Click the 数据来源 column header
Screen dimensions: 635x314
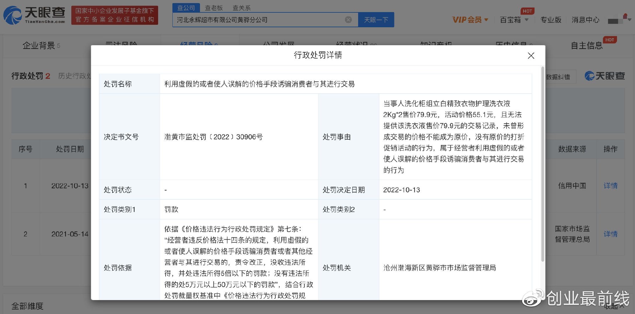[x=572, y=149]
